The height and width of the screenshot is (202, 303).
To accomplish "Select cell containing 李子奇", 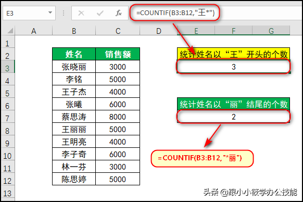I will 74,154.
